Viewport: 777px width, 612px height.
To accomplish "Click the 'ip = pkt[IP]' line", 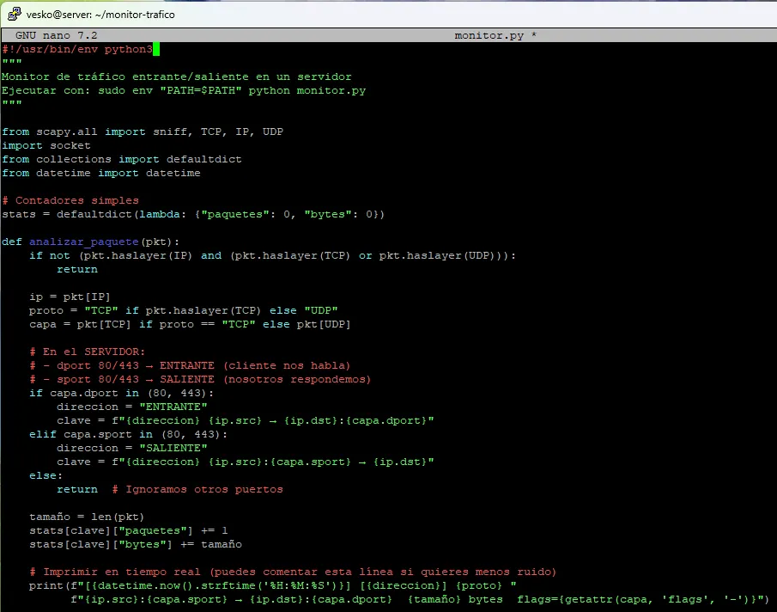I will tap(70, 297).
